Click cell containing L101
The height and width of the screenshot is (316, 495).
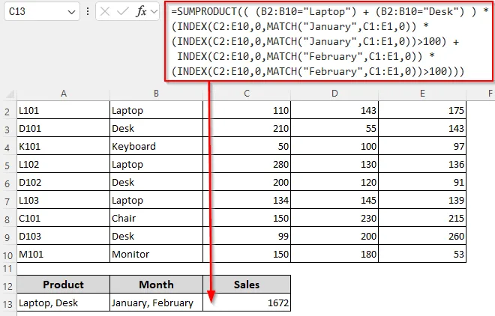click(63, 110)
